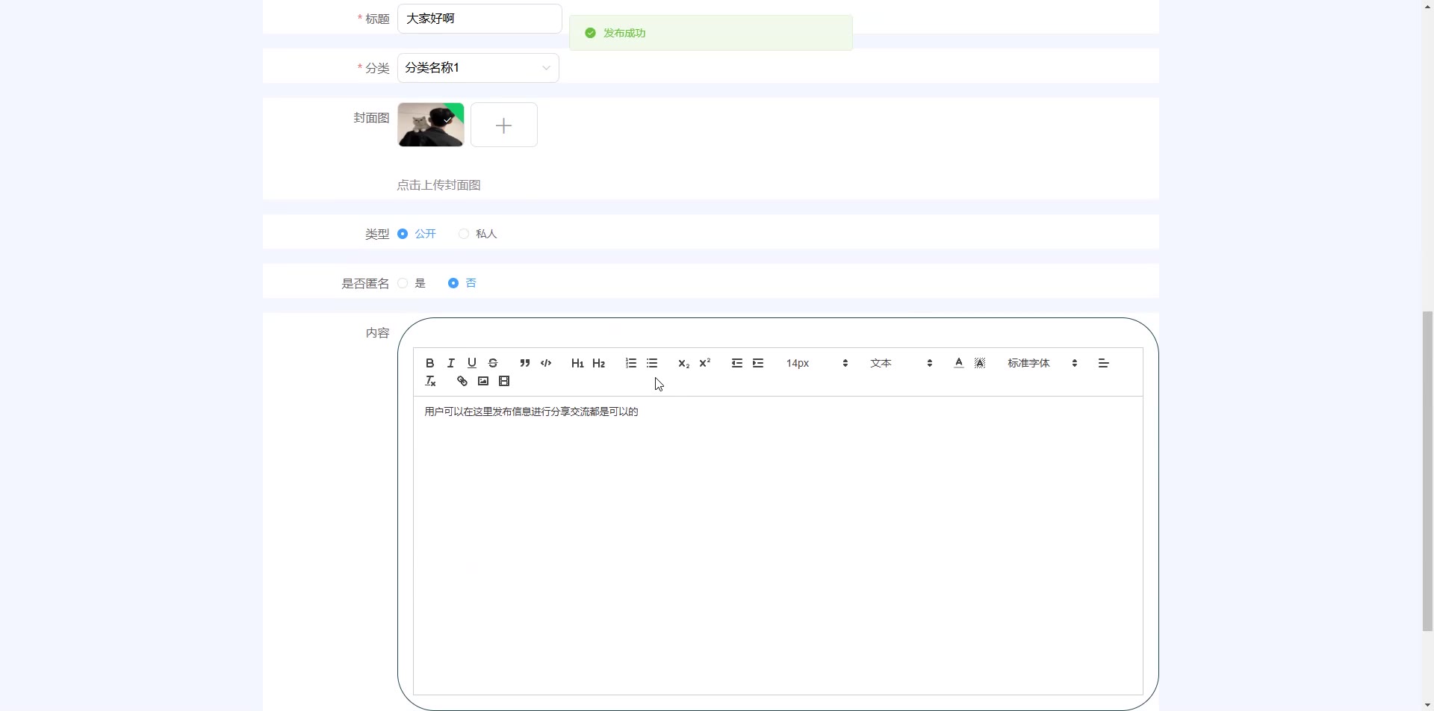Insert a blockquote
The image size is (1434, 711).
coord(525,363)
